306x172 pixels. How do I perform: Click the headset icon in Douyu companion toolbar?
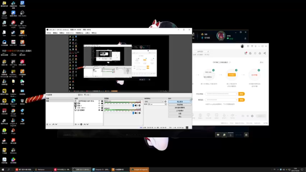[260, 53]
